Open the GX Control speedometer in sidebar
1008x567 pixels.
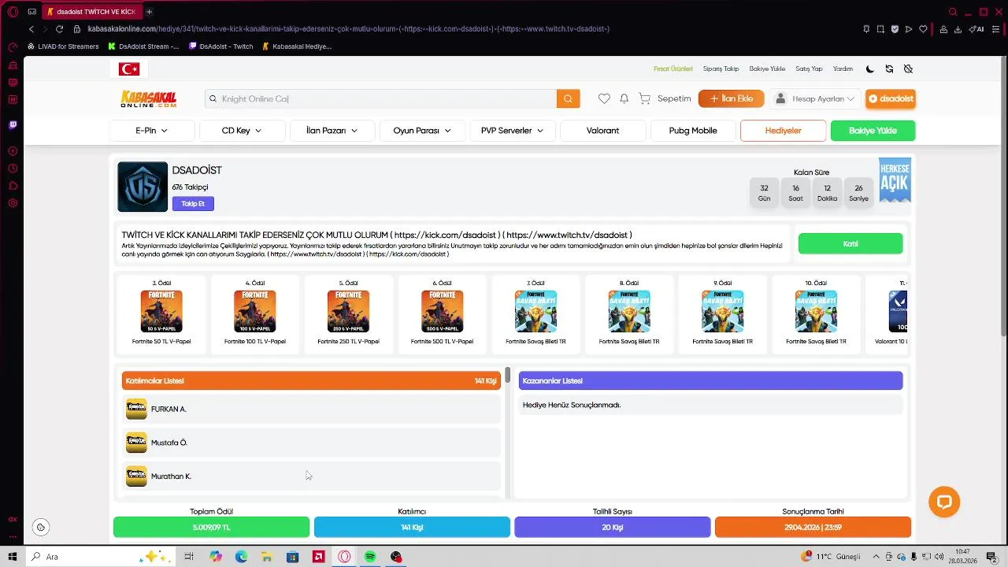click(13, 47)
